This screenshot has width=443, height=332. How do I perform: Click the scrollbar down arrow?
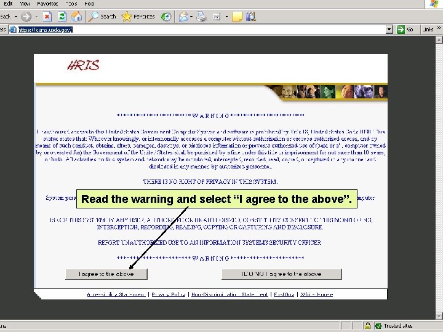[x=439, y=316]
